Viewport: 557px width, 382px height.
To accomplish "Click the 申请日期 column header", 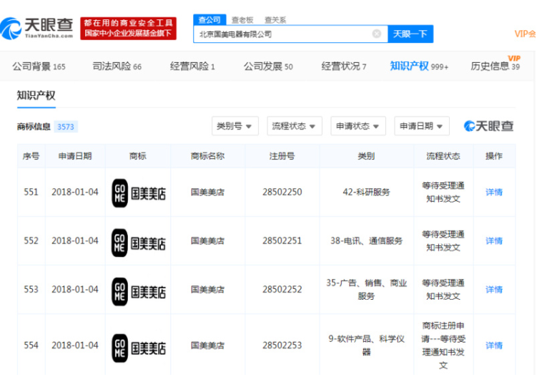I will click(x=75, y=156).
